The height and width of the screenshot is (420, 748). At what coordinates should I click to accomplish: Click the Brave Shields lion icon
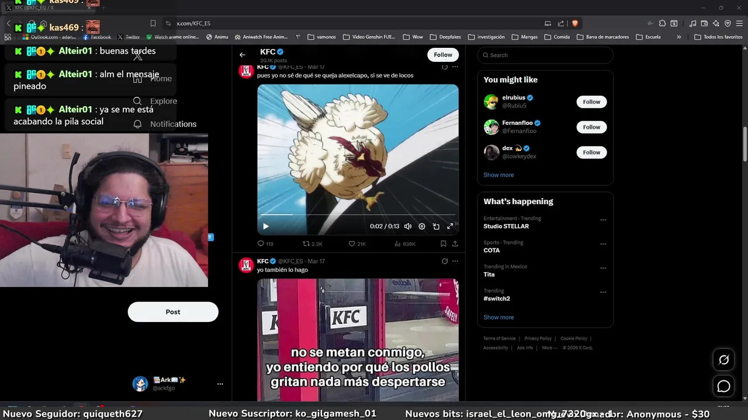click(x=575, y=23)
